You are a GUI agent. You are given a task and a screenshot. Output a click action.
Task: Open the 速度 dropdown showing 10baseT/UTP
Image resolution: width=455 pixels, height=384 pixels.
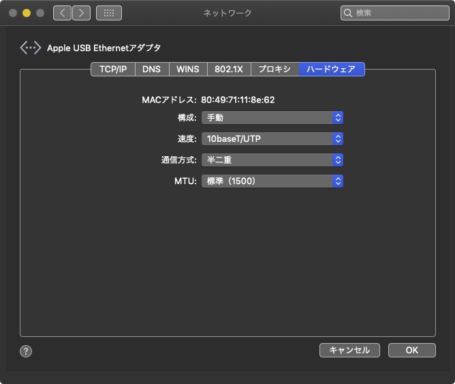272,139
